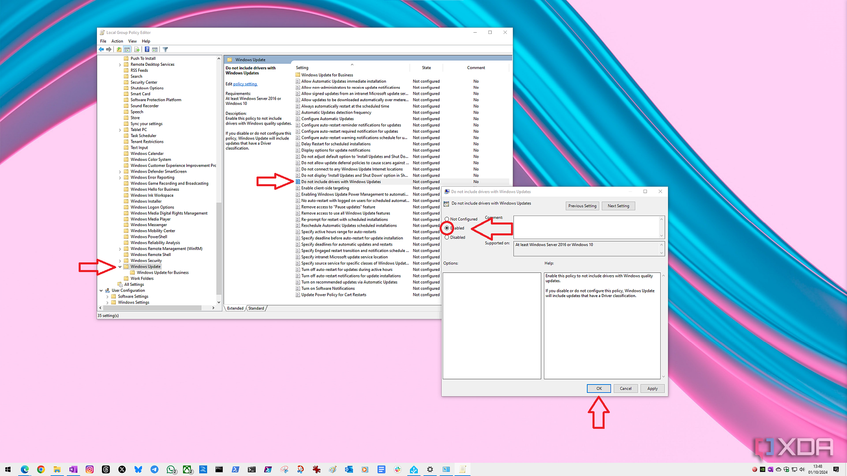Click the Back navigation arrow in the toolbar
Viewport: 847px width, 476px height.
[101, 49]
